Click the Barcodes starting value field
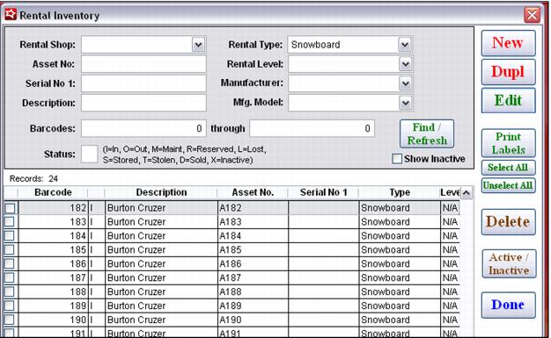Viewport: 551px width, 338px height. coord(143,128)
